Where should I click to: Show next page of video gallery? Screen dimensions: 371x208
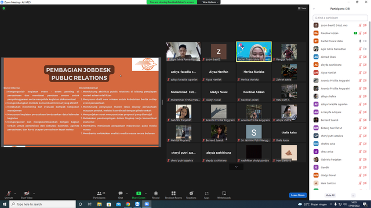click(236, 167)
